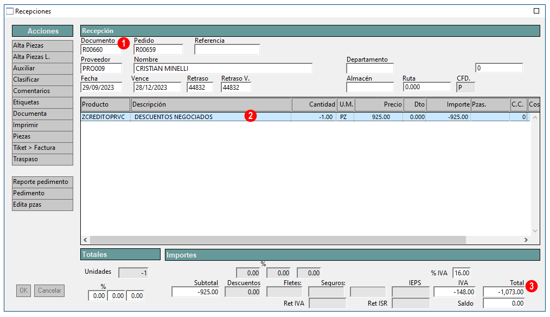Click the U.M. column header
550x317 pixels.
click(x=346, y=104)
